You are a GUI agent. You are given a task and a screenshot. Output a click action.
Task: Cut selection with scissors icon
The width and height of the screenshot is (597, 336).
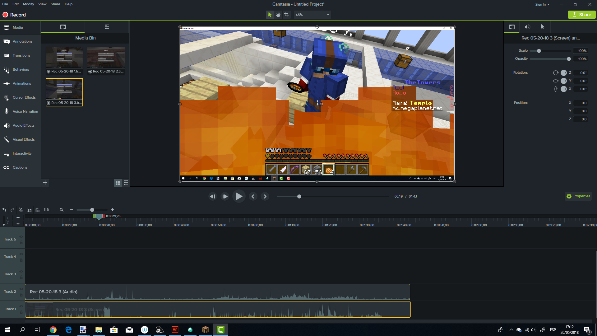(x=21, y=210)
